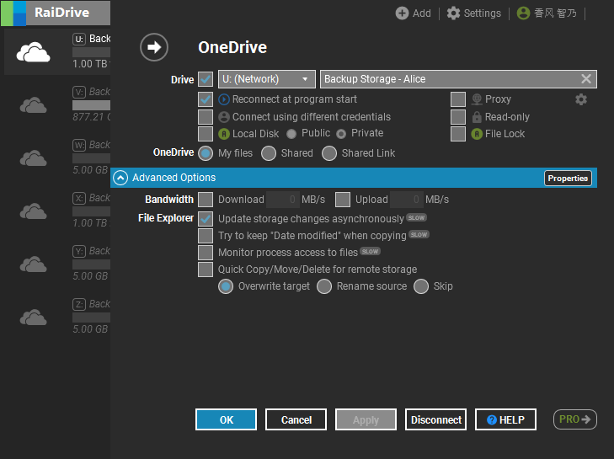Screen dimensions: 614x459
Task: Click the Download bandwidth input field
Action: [x=282, y=200]
